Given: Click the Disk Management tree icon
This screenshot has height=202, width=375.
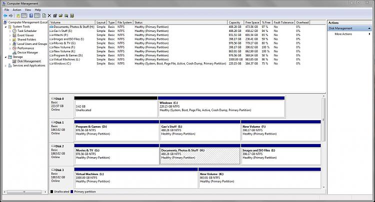Looking at the screenshot, I should coord(14,61).
